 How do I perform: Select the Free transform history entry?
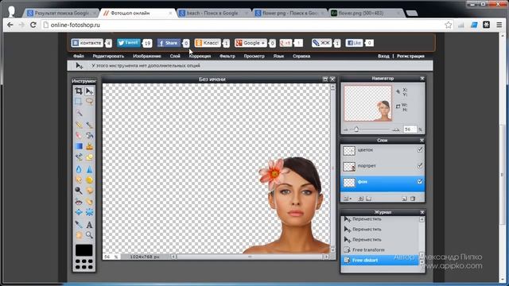[380, 249]
